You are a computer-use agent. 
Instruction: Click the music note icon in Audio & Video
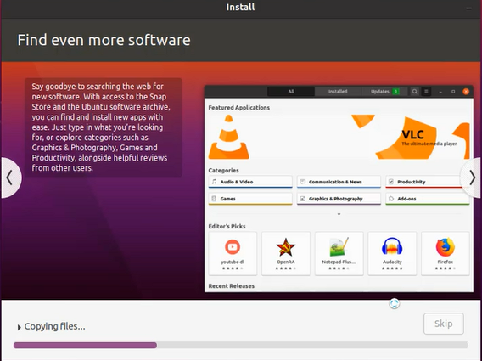pyautogui.click(x=214, y=182)
